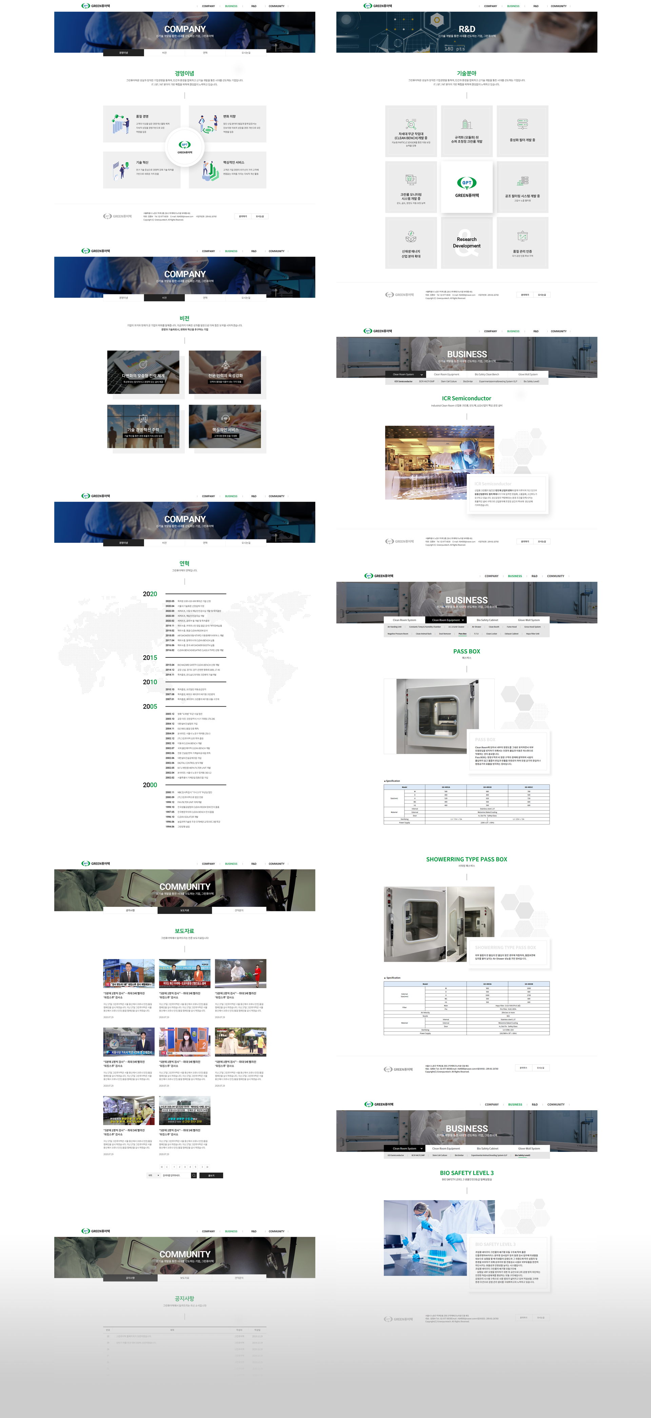Click the GPT logo in center of R&D grid

(466, 183)
